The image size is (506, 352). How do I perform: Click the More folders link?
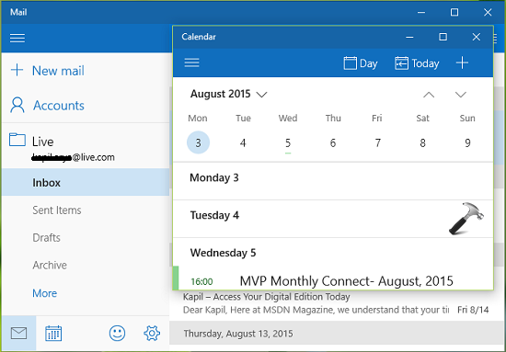44,293
